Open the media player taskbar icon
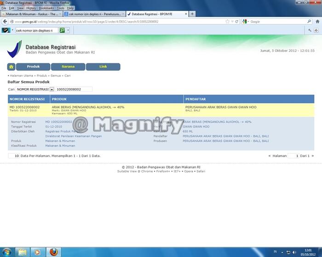The image size is (322, 257). point(38,252)
